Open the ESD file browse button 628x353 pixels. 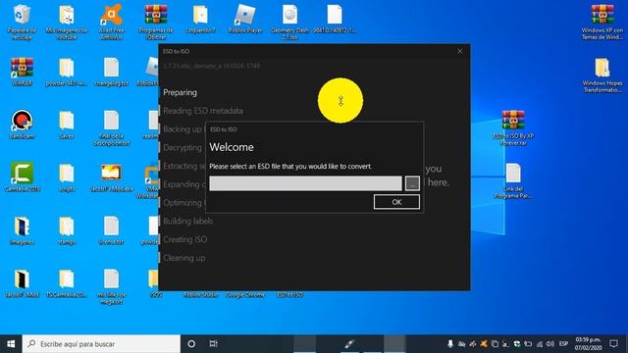[412, 183]
